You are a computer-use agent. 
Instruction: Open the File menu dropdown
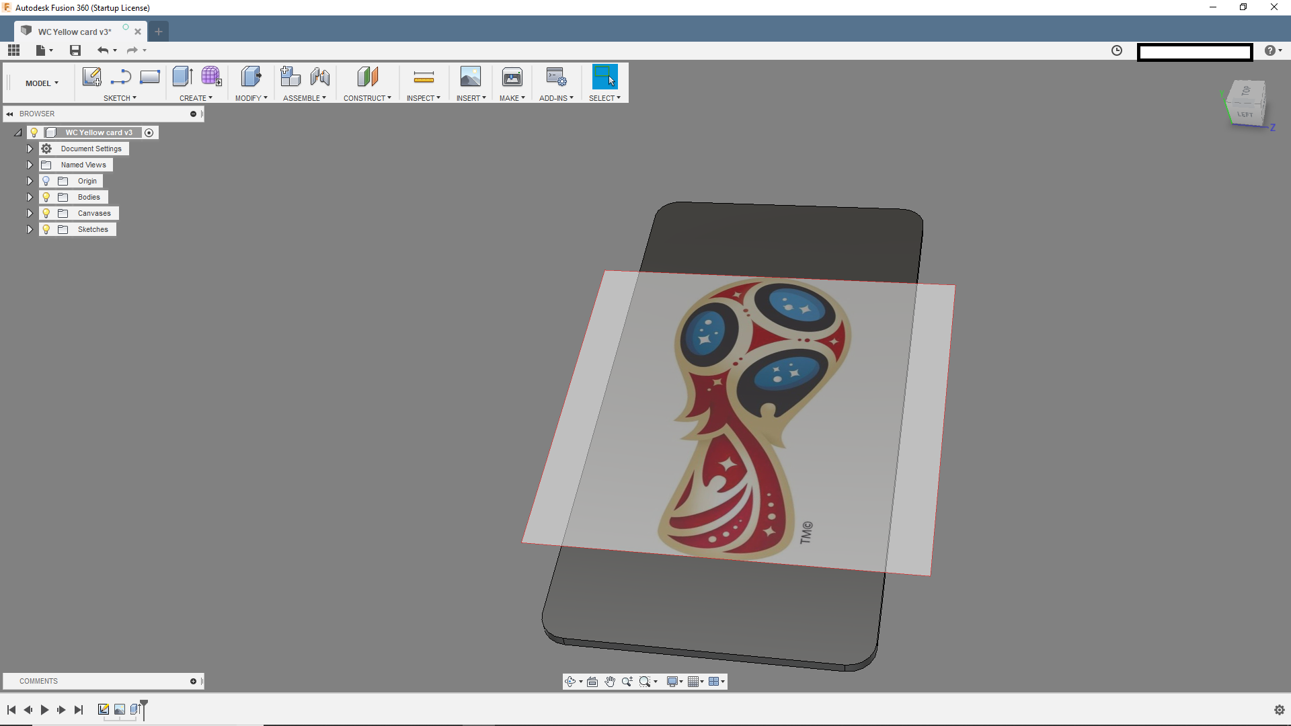44,50
